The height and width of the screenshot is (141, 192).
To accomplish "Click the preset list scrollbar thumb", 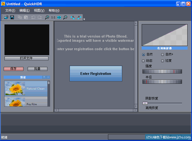I will pyautogui.click(x=49, y=83).
